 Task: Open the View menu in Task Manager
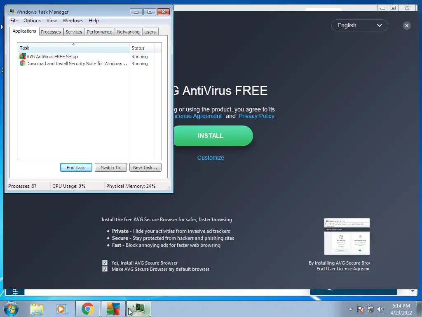[x=52, y=21]
